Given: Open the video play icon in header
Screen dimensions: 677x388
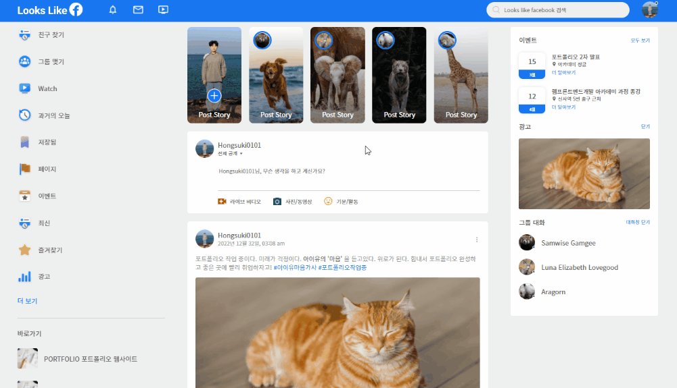Looking at the screenshot, I should (163, 9).
